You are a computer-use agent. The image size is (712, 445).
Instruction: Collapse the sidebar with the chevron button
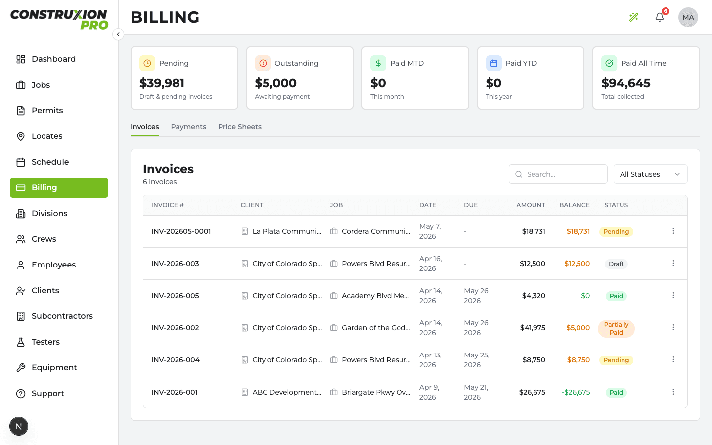pos(118,34)
